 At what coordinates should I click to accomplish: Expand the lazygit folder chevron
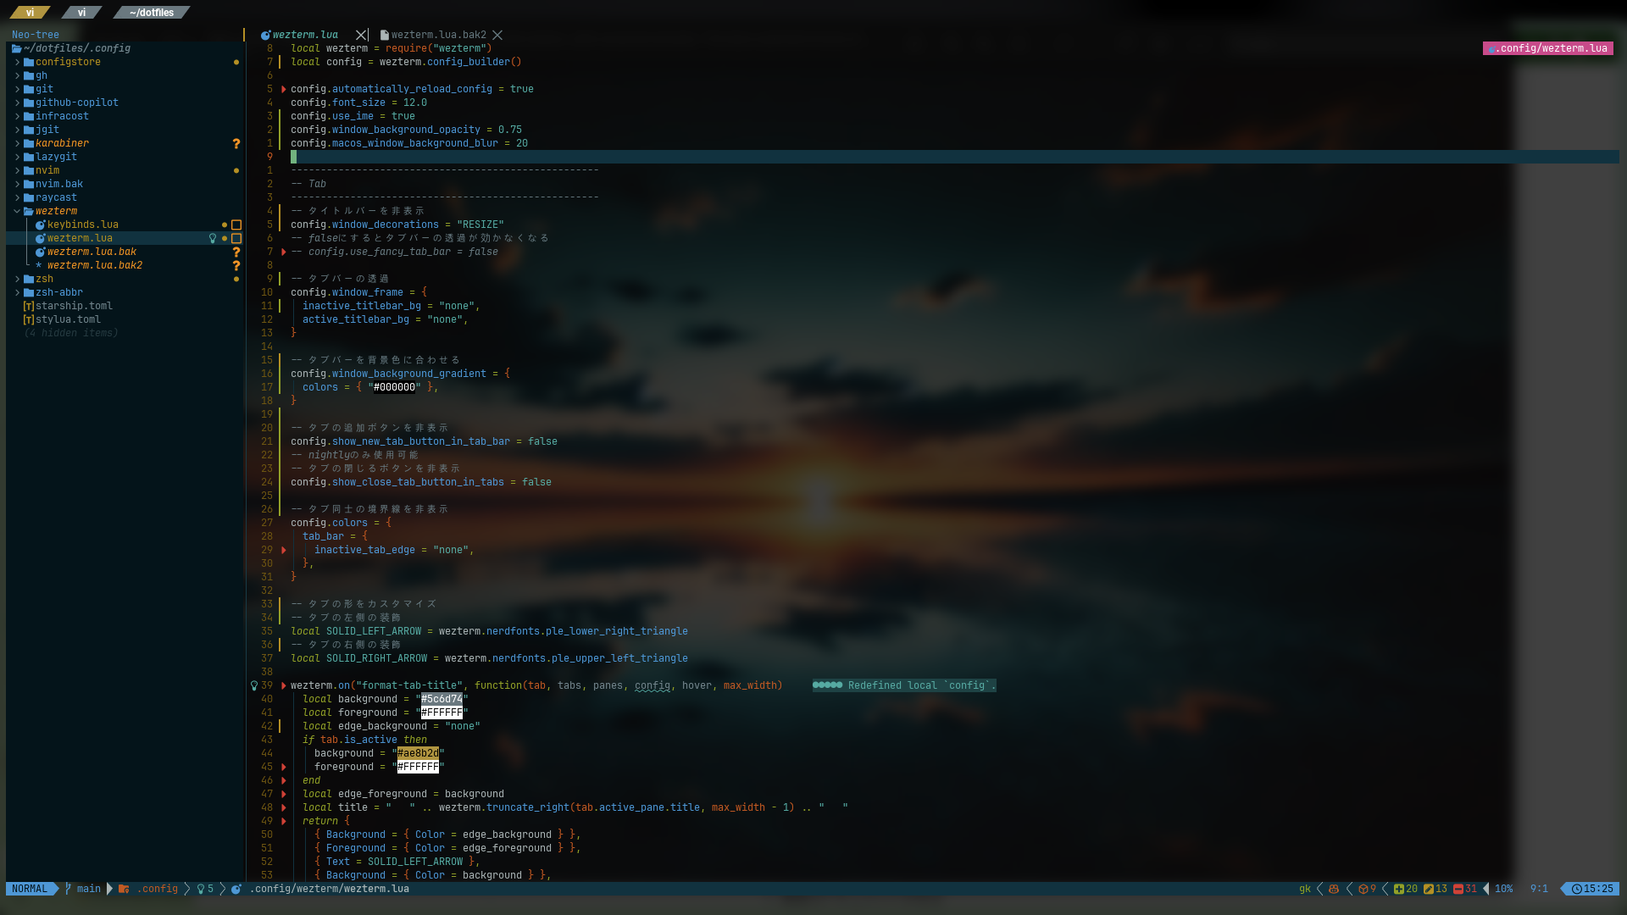(17, 157)
